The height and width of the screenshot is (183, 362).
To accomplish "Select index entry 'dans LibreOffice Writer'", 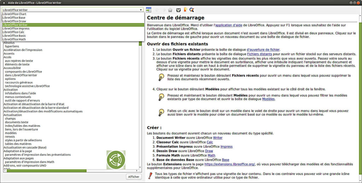I will click(x=21, y=75).
